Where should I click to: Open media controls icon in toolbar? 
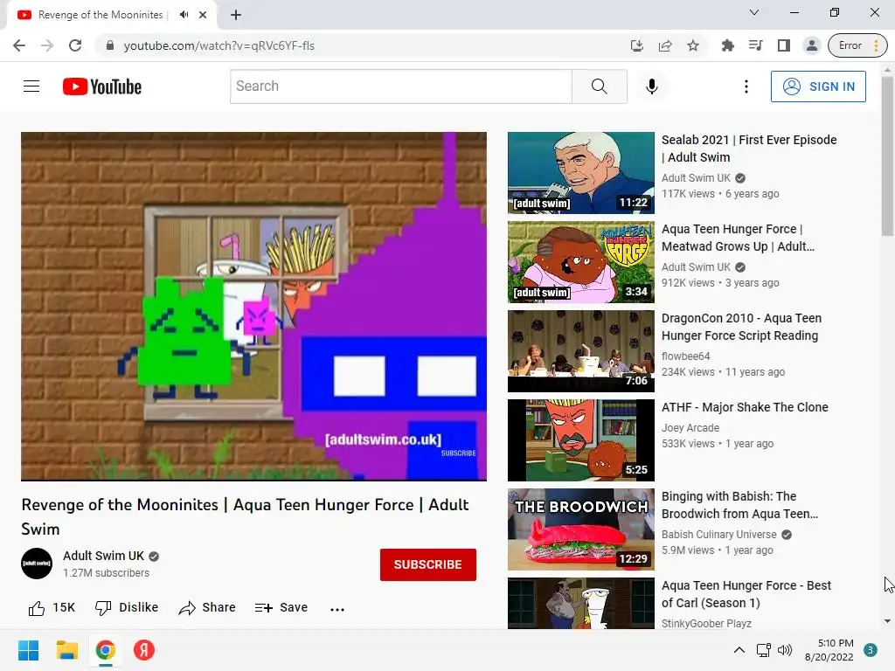756,45
